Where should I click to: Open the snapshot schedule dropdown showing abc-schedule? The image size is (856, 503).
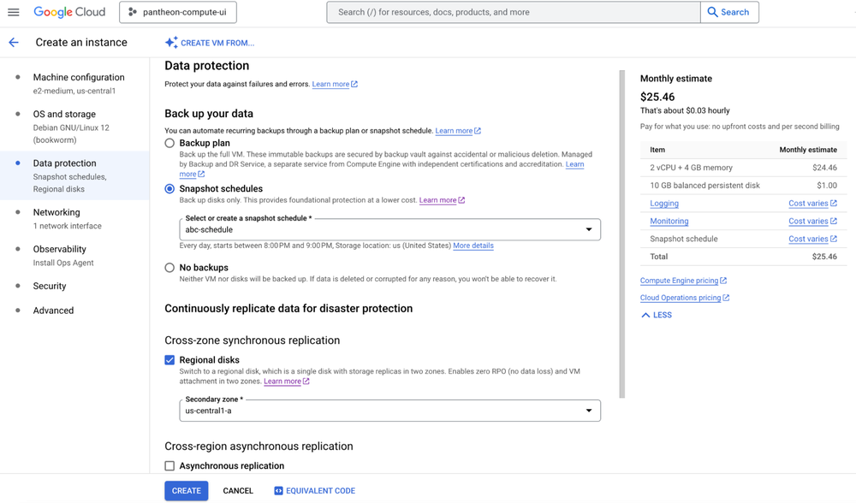pos(588,228)
